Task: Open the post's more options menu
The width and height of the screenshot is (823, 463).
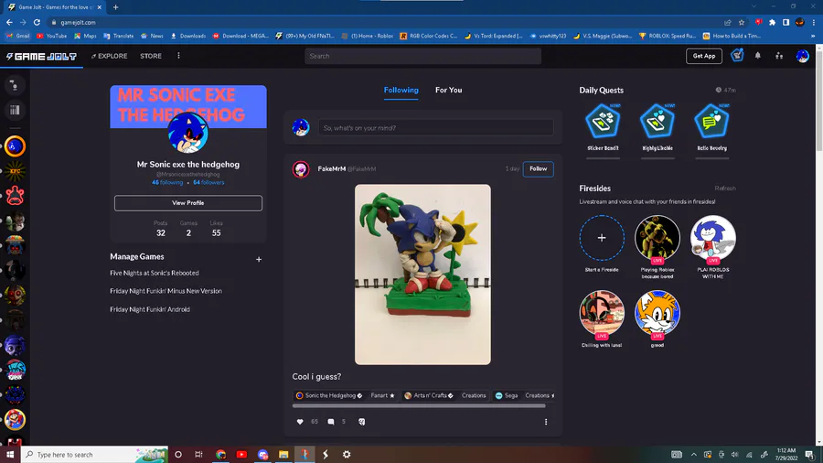Action: pos(546,422)
